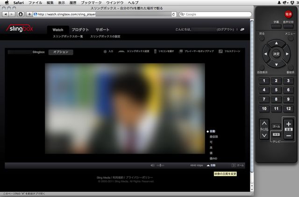Screen dimensions: 299x197
Task: Tap the left arrow on remote D-pad
Action: (265, 54)
